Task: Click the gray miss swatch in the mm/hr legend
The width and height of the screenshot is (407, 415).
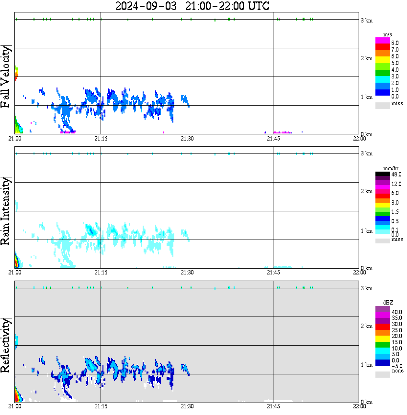Action: tap(383, 241)
